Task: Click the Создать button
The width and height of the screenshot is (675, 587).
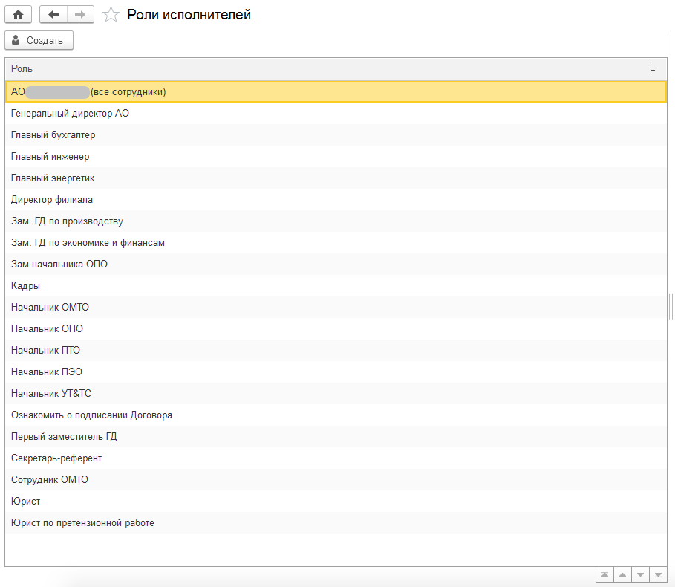Action: point(39,40)
